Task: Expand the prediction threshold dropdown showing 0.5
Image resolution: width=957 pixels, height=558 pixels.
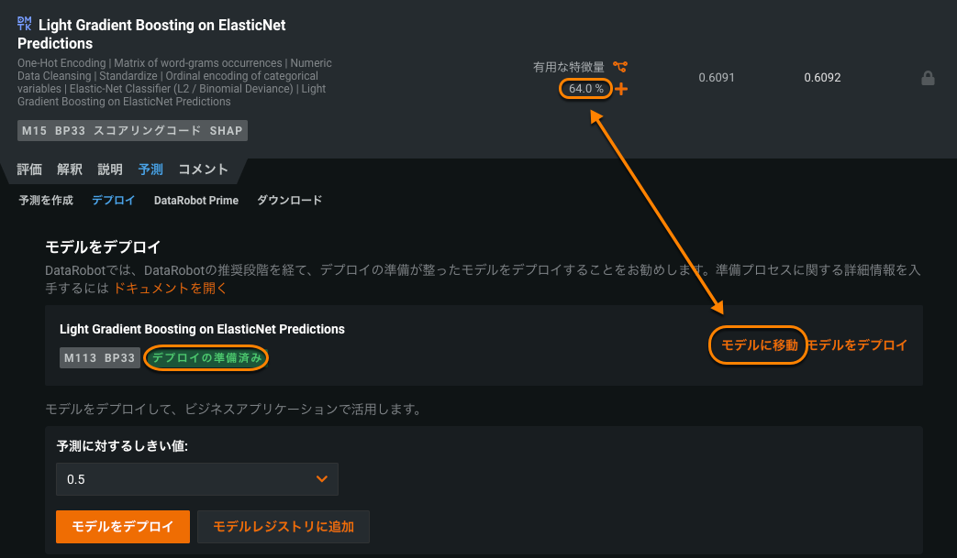Action: pyautogui.click(x=197, y=479)
